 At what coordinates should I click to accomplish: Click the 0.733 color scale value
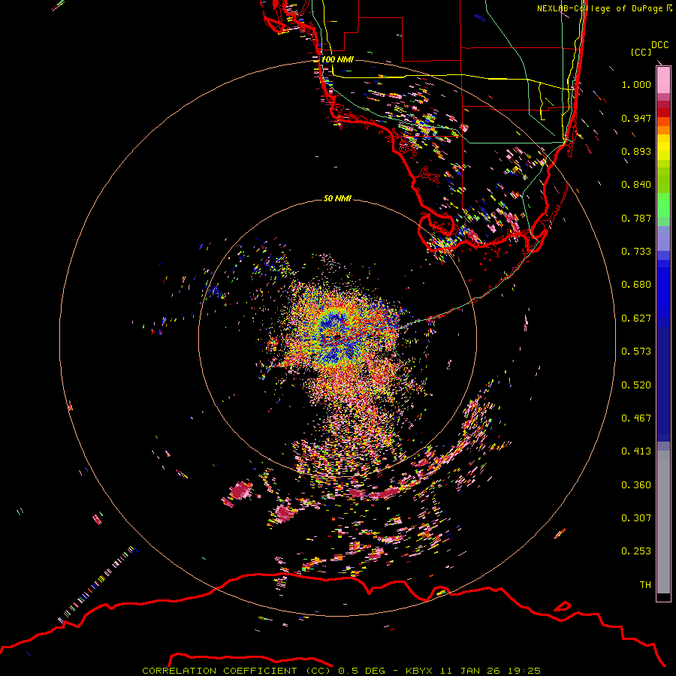point(636,252)
